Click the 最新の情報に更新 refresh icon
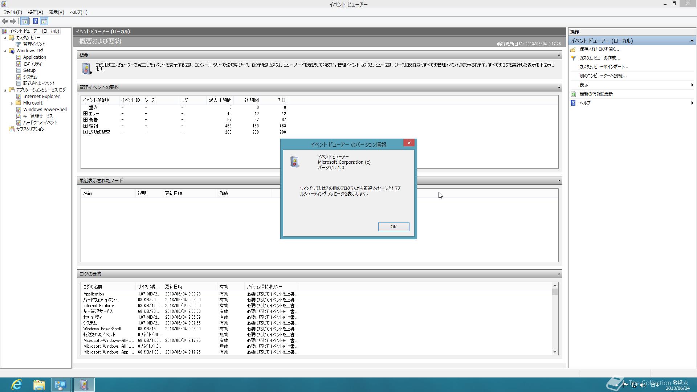 coord(573,94)
